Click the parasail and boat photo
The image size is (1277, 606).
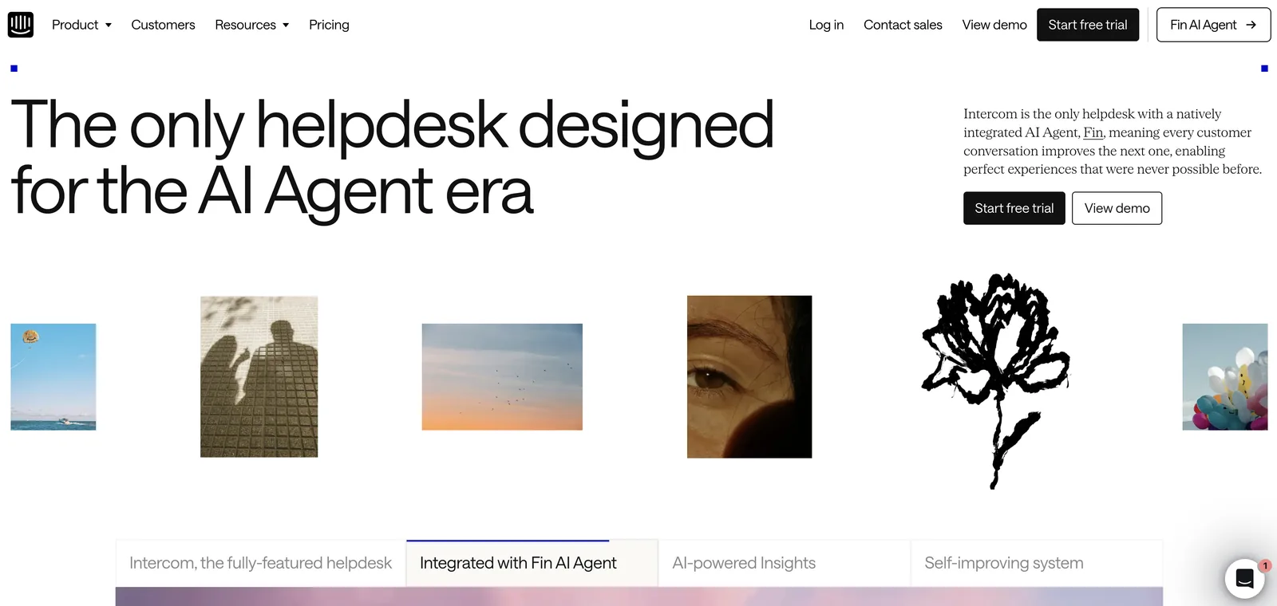tap(53, 377)
